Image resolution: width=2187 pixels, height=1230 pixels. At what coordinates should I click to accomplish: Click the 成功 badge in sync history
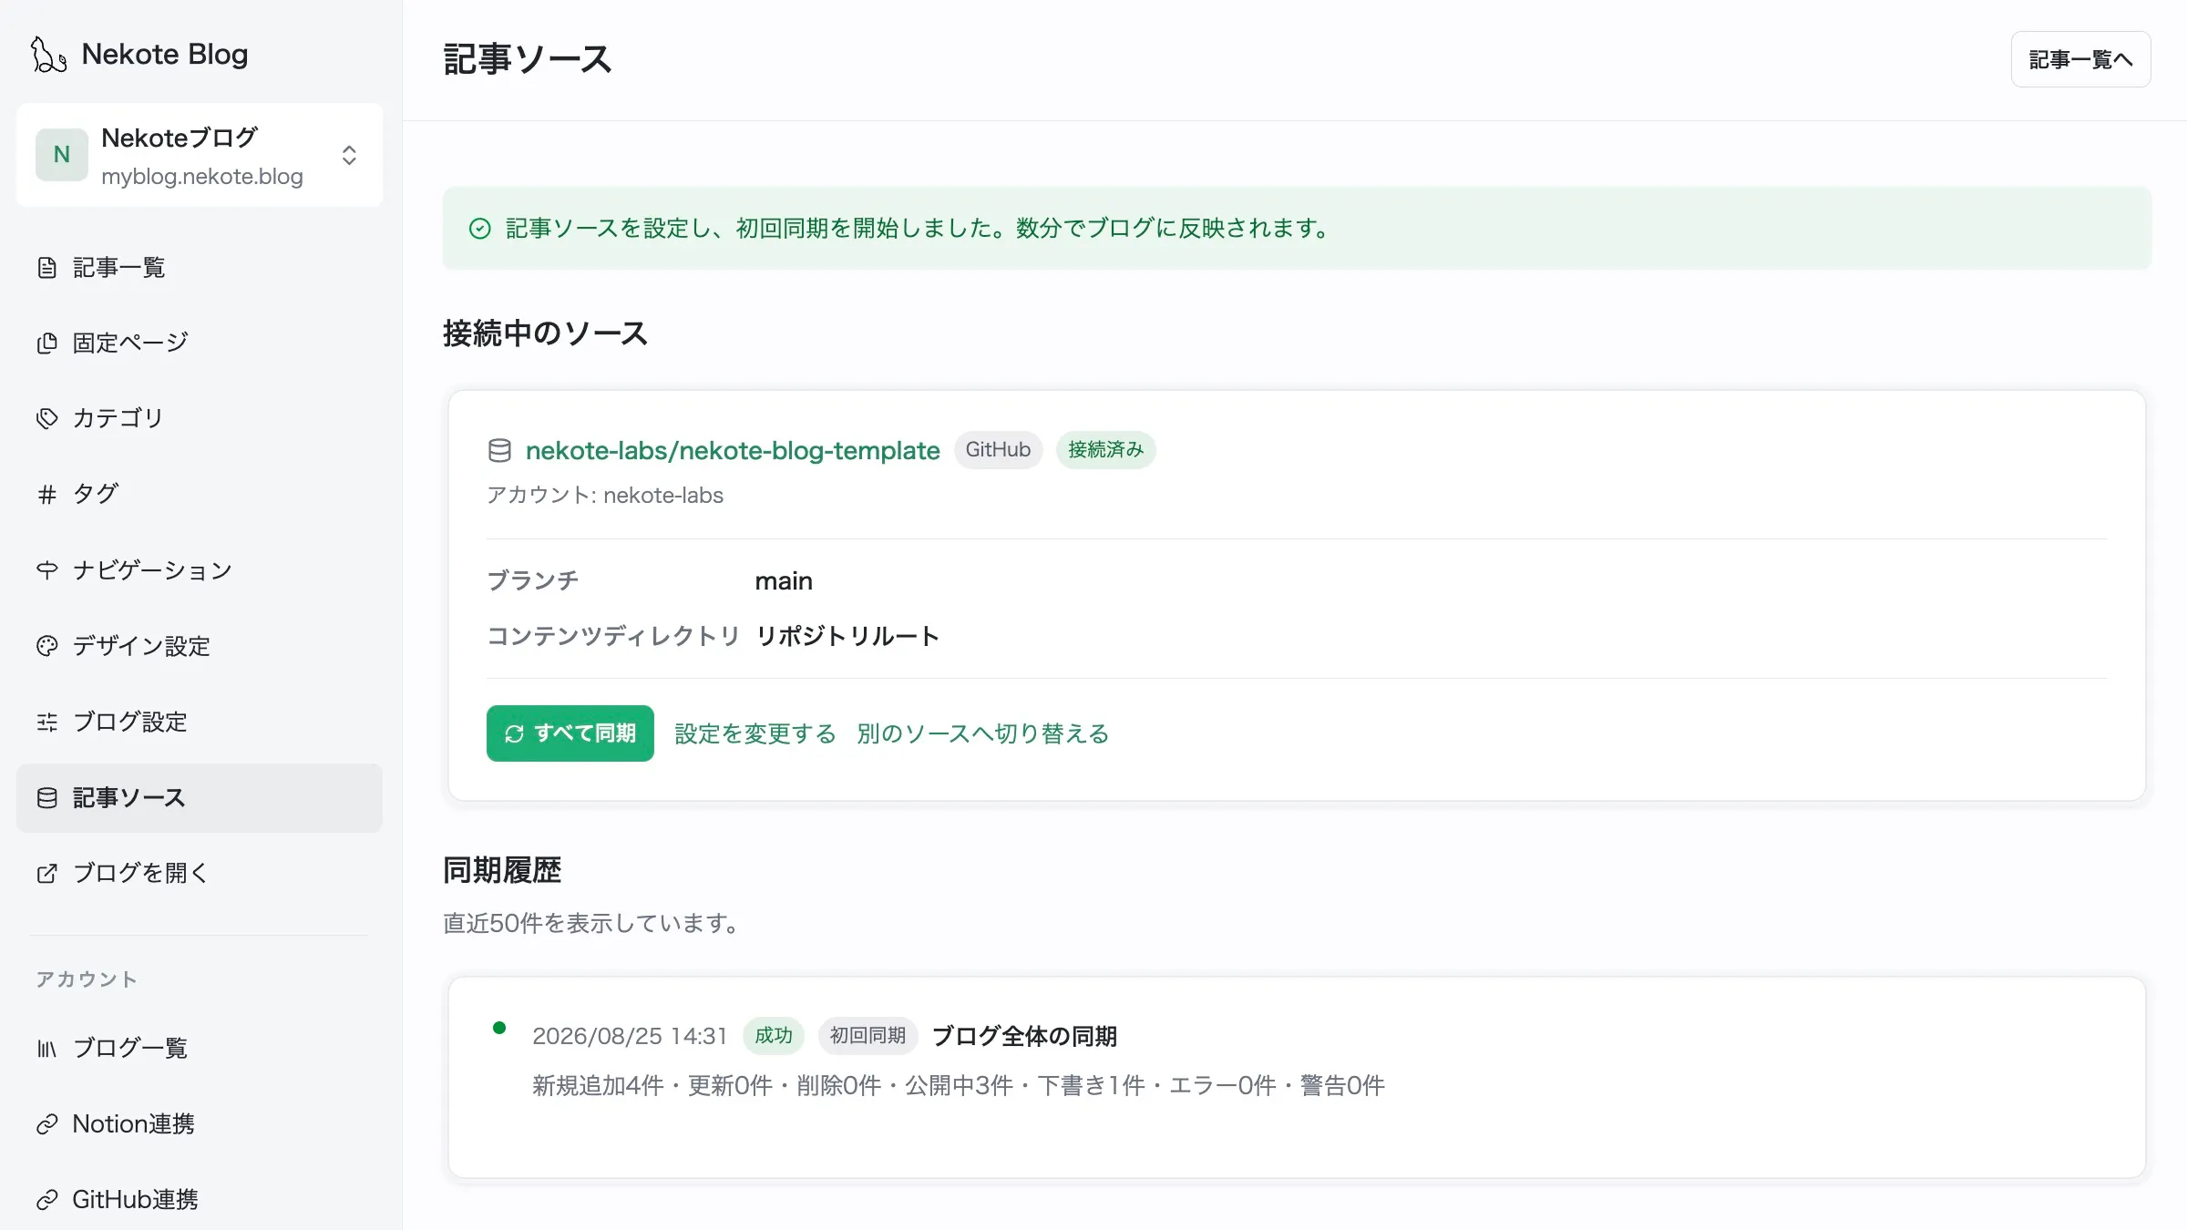click(x=774, y=1036)
